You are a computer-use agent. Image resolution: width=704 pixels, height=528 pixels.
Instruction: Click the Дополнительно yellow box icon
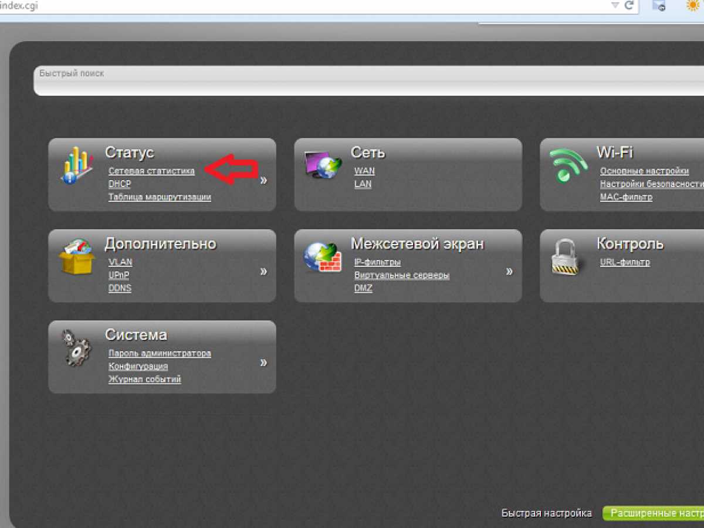tap(77, 256)
